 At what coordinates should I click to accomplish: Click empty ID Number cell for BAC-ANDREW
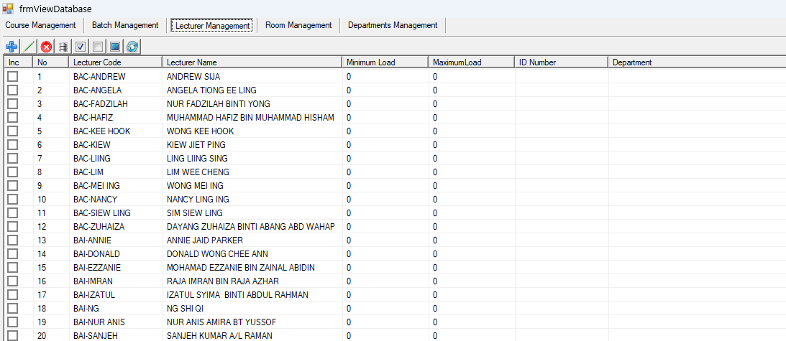tap(562, 77)
